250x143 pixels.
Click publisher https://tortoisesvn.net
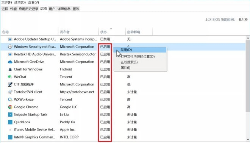click(x=77, y=92)
